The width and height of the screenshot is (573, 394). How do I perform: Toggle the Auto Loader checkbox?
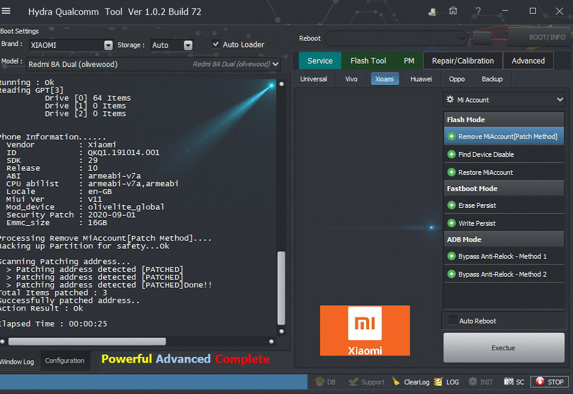coord(216,44)
